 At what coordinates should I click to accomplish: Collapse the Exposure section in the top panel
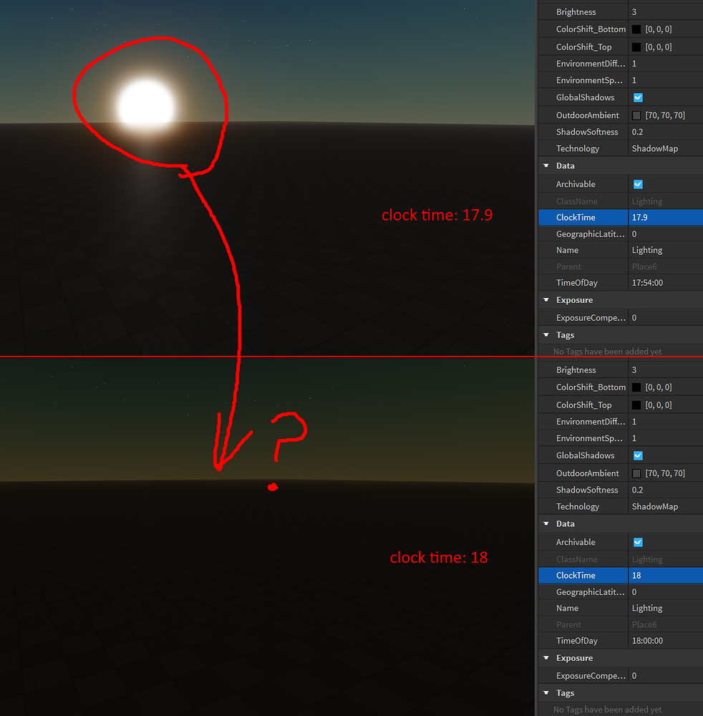click(x=546, y=300)
